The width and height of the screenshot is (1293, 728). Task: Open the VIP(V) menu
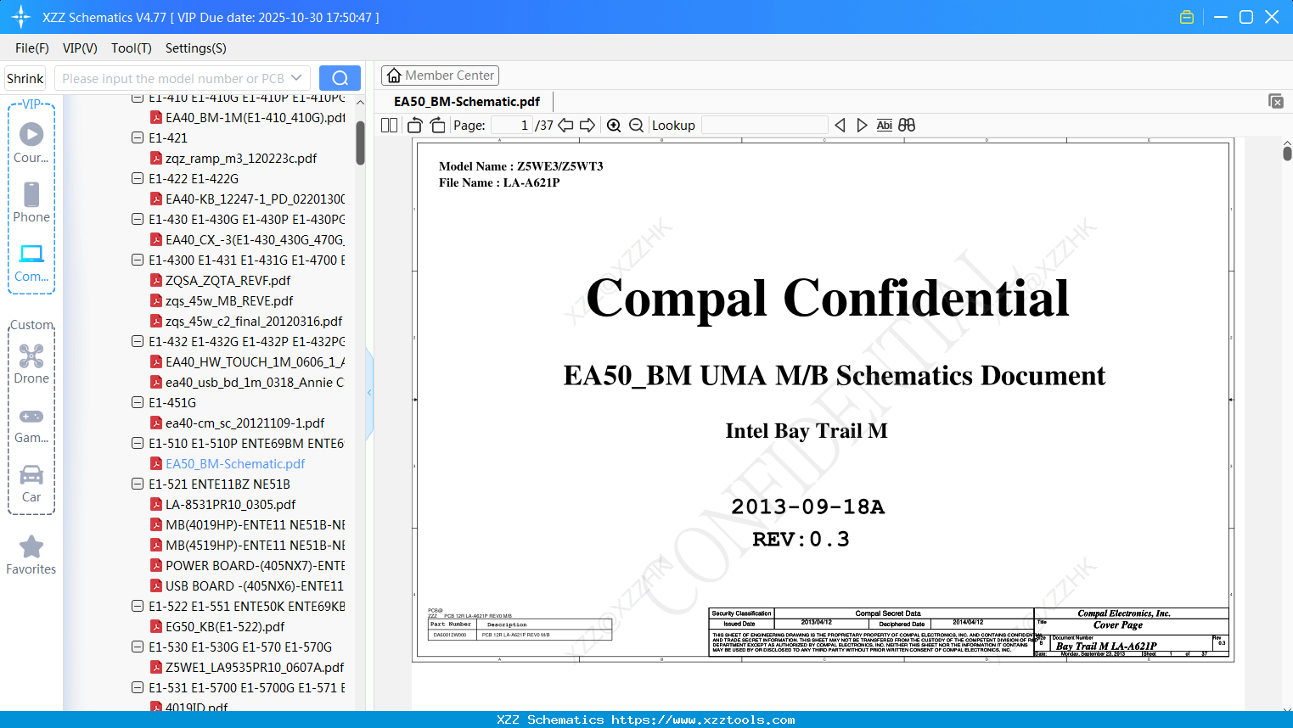point(80,48)
